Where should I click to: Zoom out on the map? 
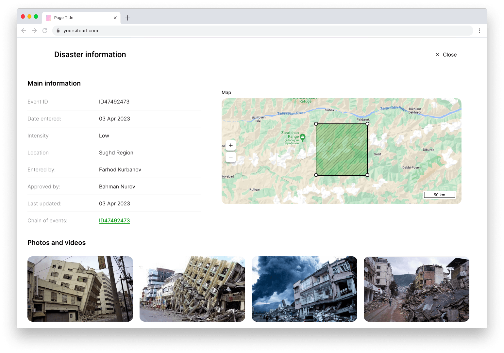point(231,157)
